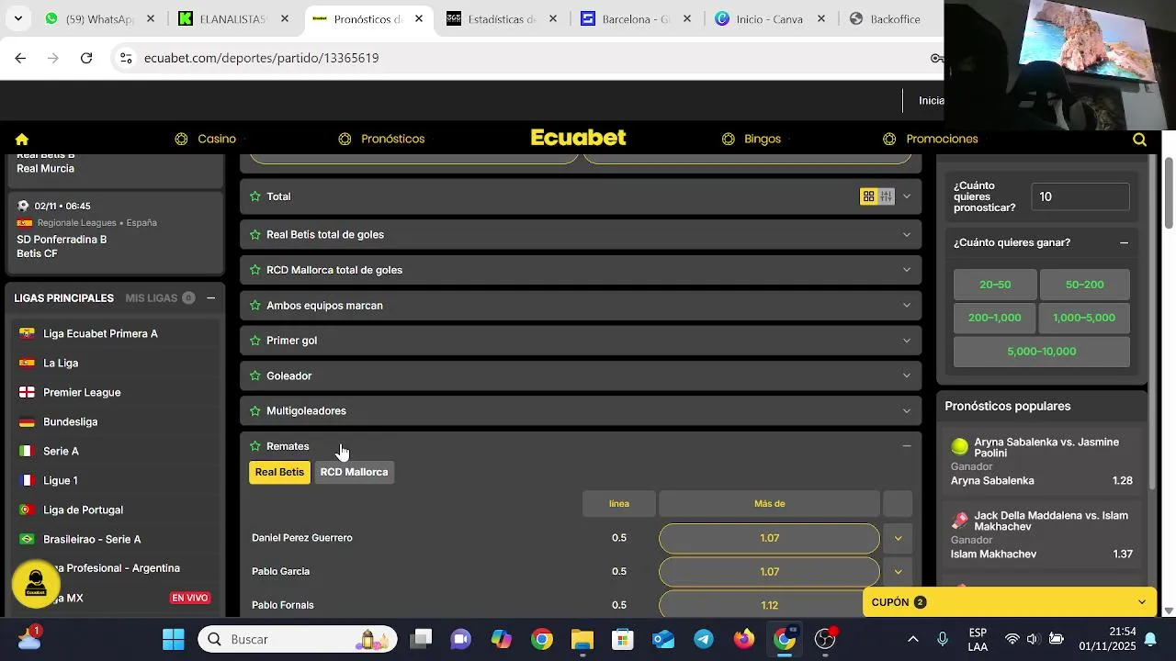Viewport: 1176px width, 661px height.
Task: Pick Pablo Fornals odds 1.12
Action: 769,605
